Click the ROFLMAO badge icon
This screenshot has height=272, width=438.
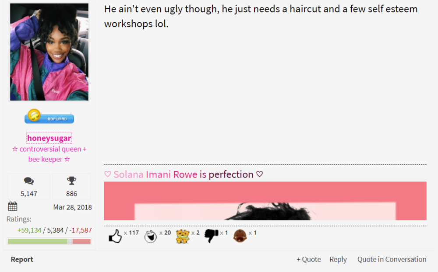click(49, 116)
